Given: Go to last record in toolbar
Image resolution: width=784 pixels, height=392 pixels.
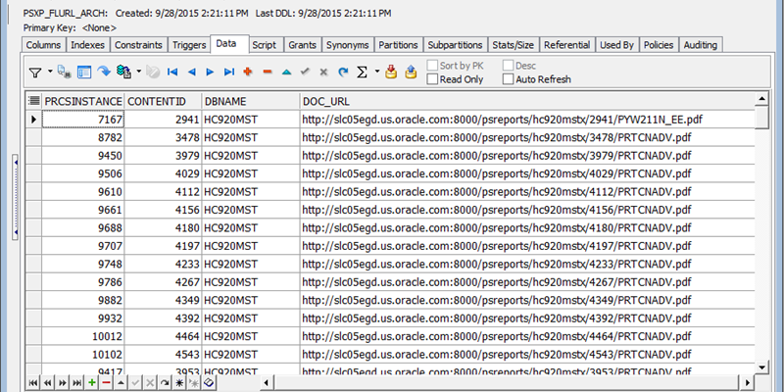Looking at the screenshot, I should pyautogui.click(x=229, y=72).
